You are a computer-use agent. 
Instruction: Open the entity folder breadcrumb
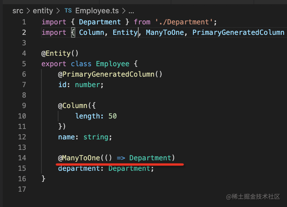[x=42, y=11]
